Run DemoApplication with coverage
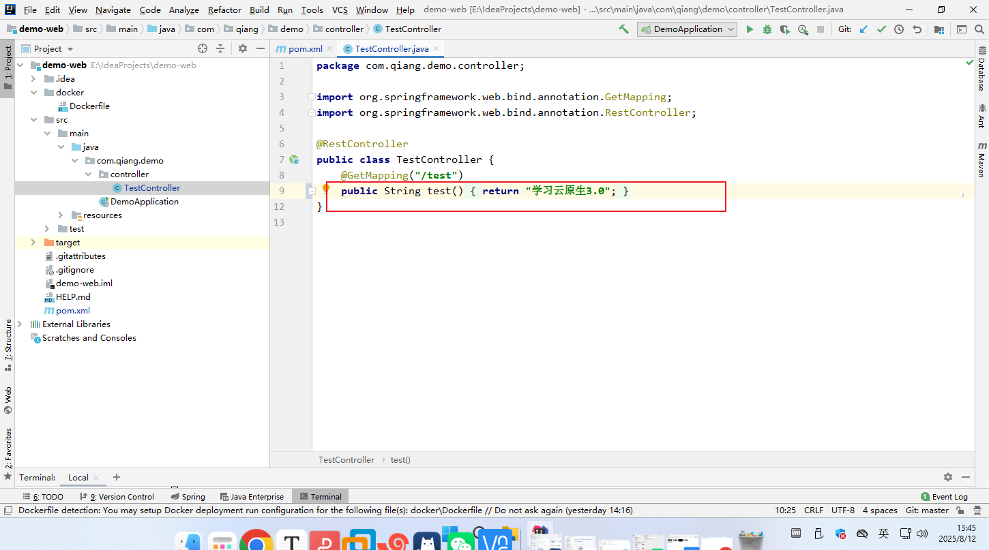This screenshot has width=989, height=550. (x=785, y=29)
